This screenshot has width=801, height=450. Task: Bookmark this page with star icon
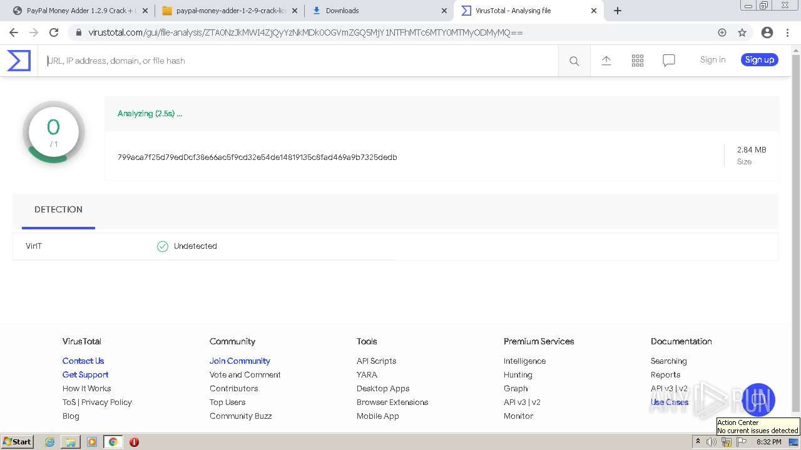click(742, 32)
